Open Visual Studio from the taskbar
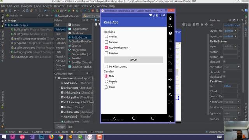This screenshot has height=140, width=249. 32,137
